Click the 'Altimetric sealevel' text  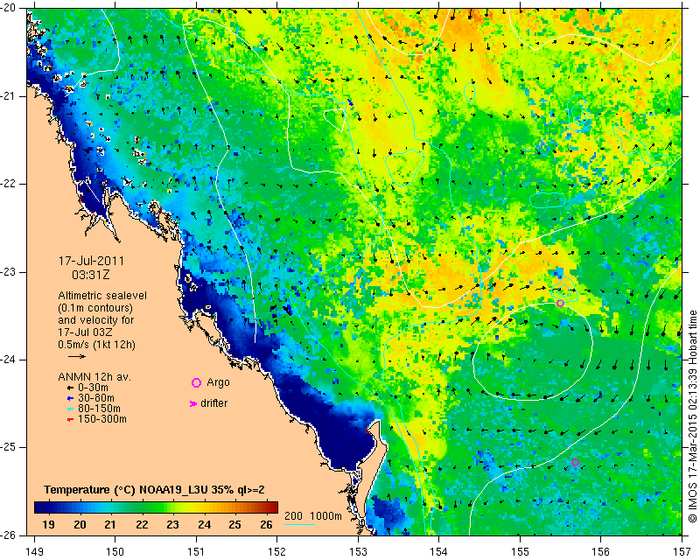click(x=102, y=296)
